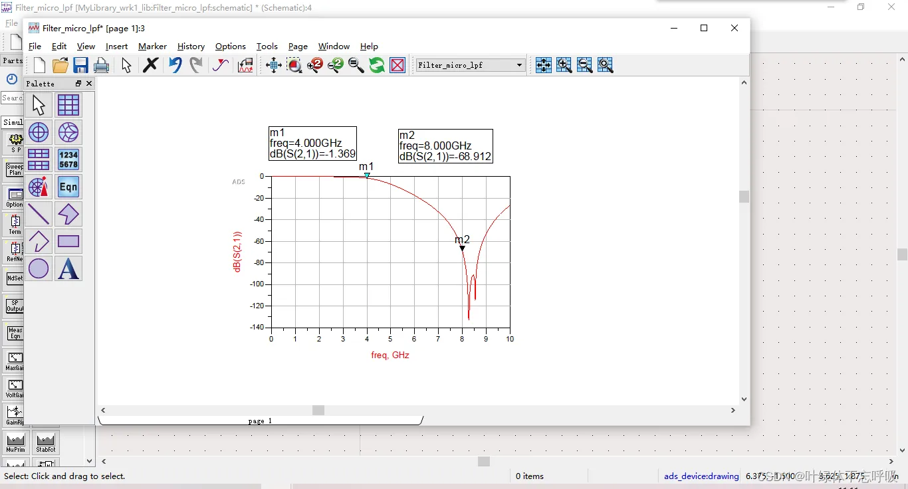Place StabFct component from schematic palette
This screenshot has width=908, height=489.
[45, 443]
